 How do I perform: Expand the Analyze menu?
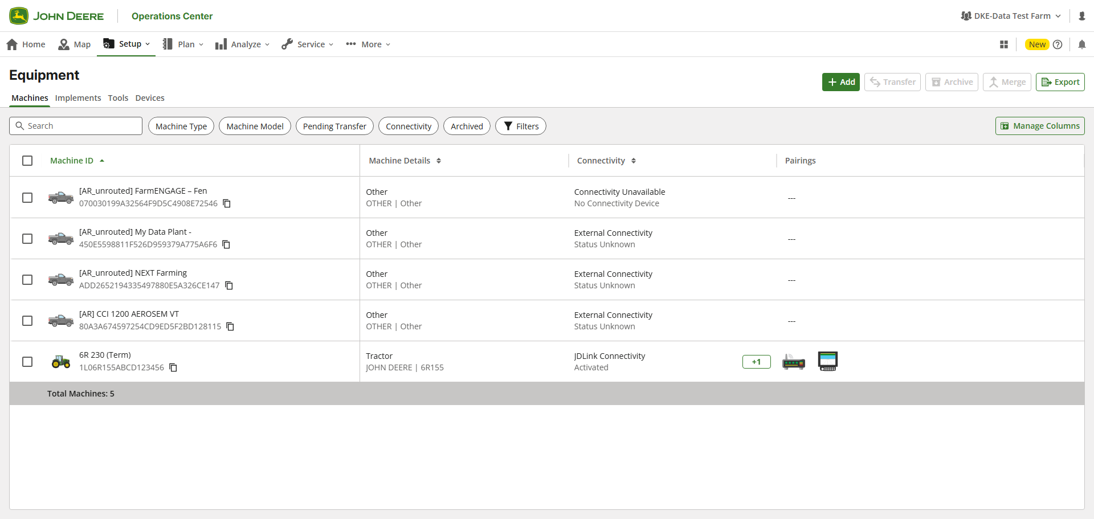point(243,44)
